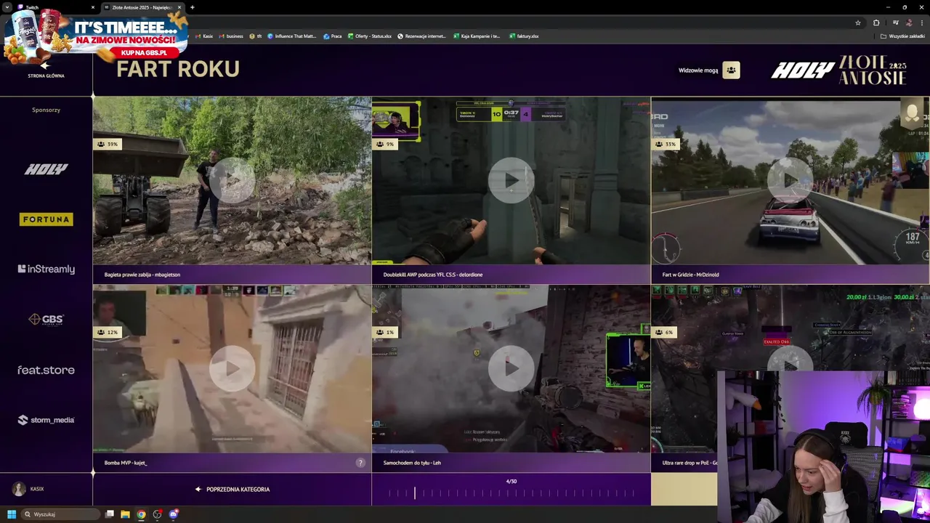Select the highlighted marker on category timeline

(x=415, y=493)
